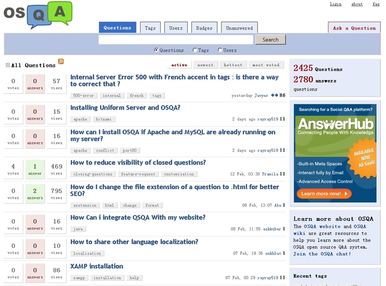Open the XAMP installation question
The image size is (386, 286).
click(97, 266)
